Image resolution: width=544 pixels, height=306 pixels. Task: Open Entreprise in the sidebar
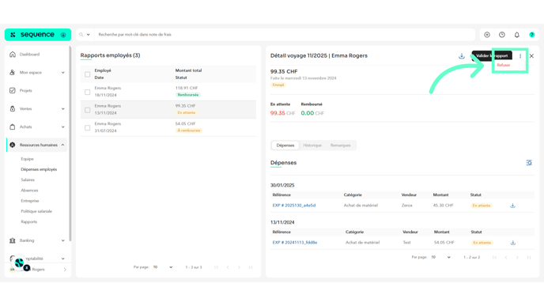(30, 201)
